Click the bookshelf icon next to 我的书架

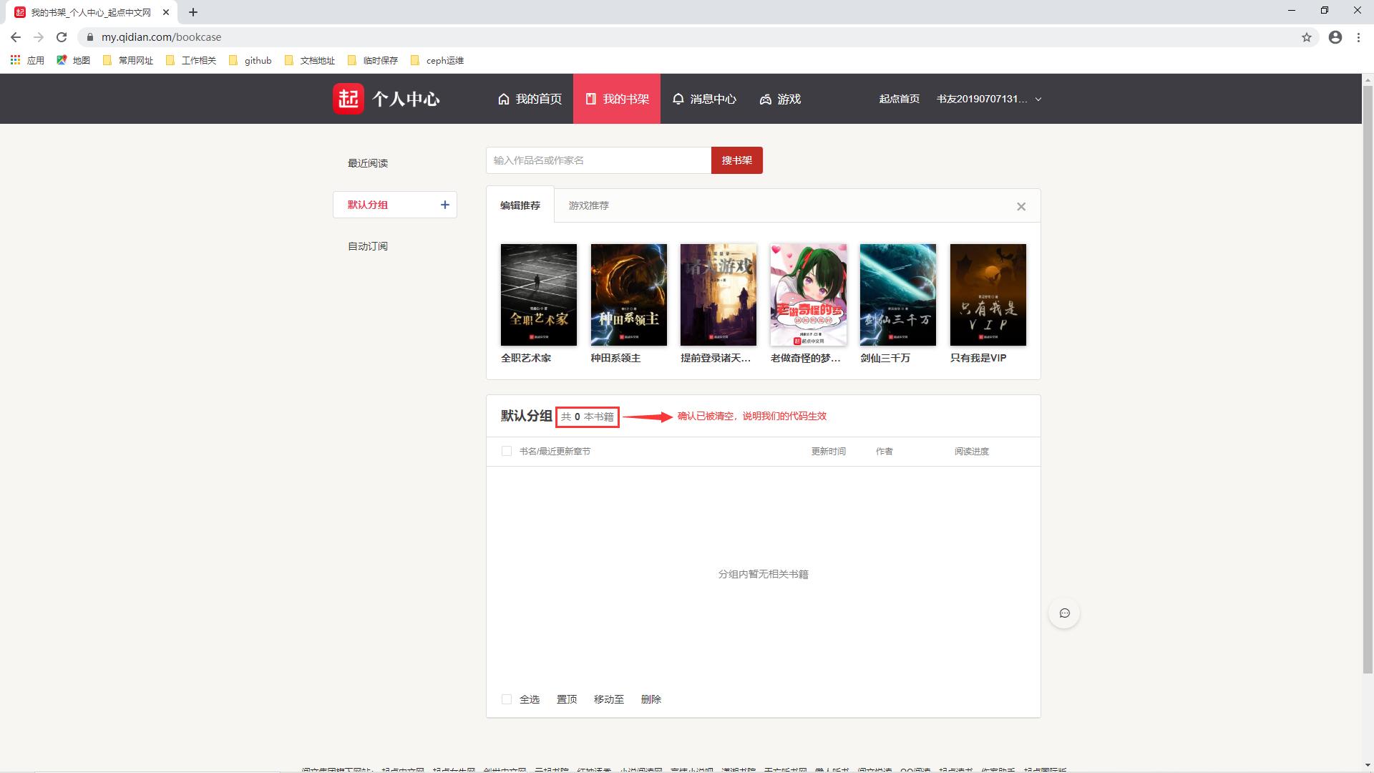tap(590, 99)
